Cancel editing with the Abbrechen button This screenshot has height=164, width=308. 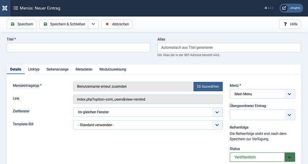pyautogui.click(x=117, y=24)
